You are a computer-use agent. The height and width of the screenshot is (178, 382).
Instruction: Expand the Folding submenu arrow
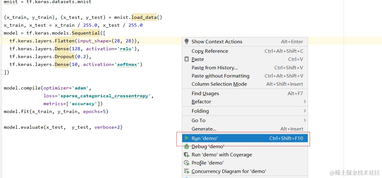point(305,111)
